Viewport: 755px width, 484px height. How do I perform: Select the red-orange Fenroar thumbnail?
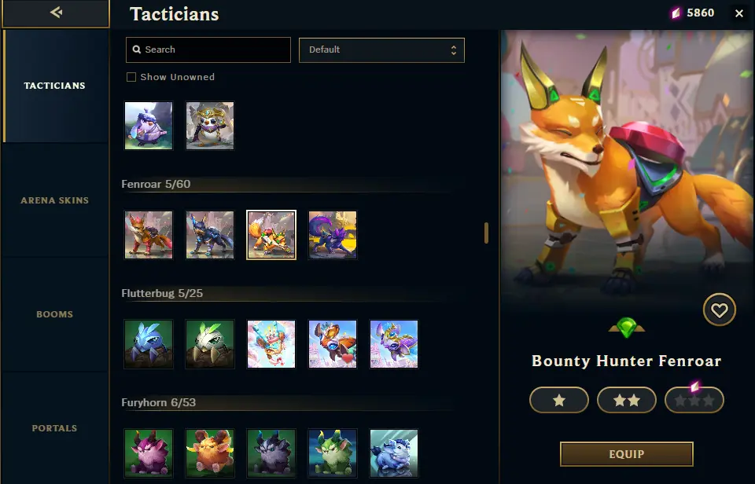pyautogui.click(x=149, y=235)
